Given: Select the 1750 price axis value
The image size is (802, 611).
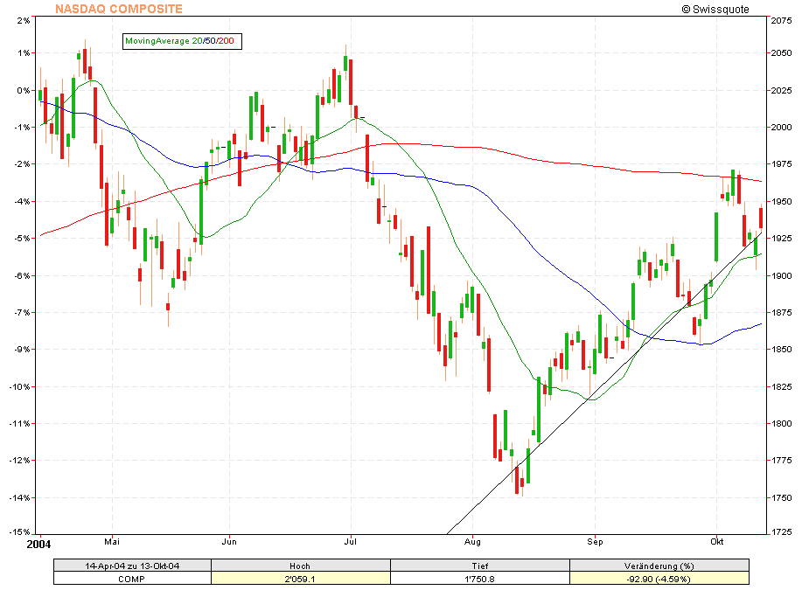Looking at the screenshot, I should [x=781, y=497].
